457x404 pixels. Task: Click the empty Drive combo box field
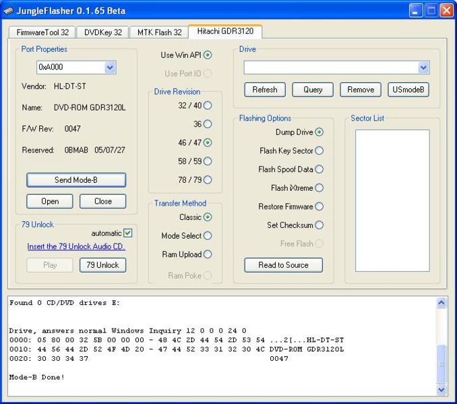(336, 67)
